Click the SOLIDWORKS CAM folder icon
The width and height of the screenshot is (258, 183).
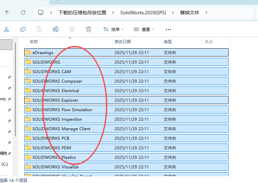pyautogui.click(x=28, y=71)
